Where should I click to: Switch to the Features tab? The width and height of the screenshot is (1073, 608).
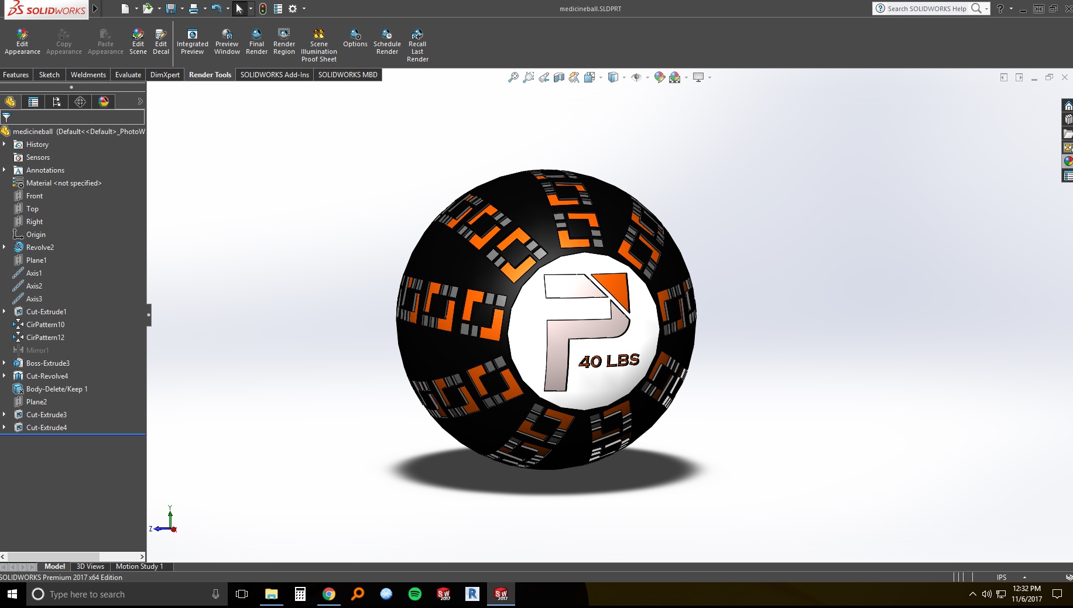click(x=16, y=75)
